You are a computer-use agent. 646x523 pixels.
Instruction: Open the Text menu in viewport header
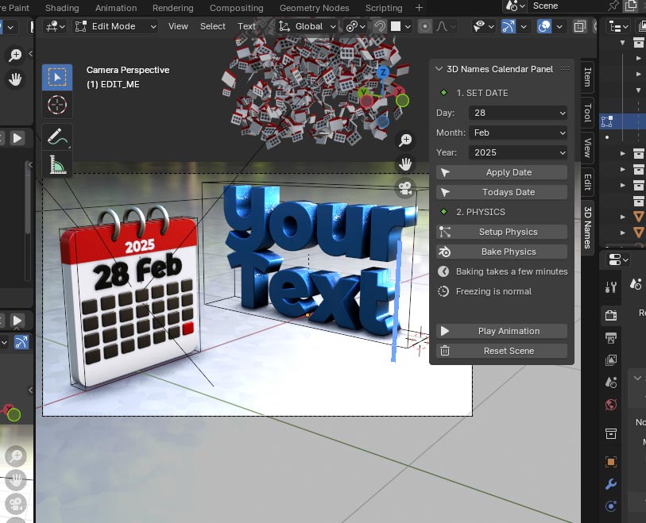(246, 26)
